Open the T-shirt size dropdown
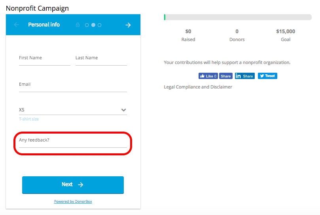The height and width of the screenshot is (215, 320). click(73, 110)
